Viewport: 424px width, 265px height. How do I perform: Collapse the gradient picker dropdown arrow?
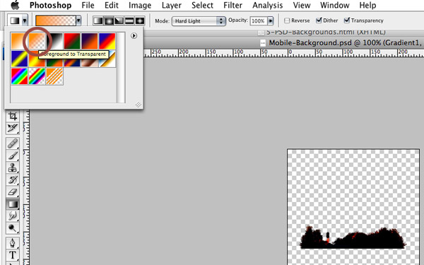(x=78, y=20)
